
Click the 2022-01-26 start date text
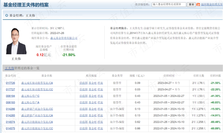point(57,33)
